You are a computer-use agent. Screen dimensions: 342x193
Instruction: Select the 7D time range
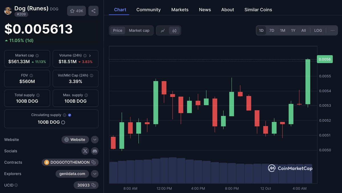point(272,30)
